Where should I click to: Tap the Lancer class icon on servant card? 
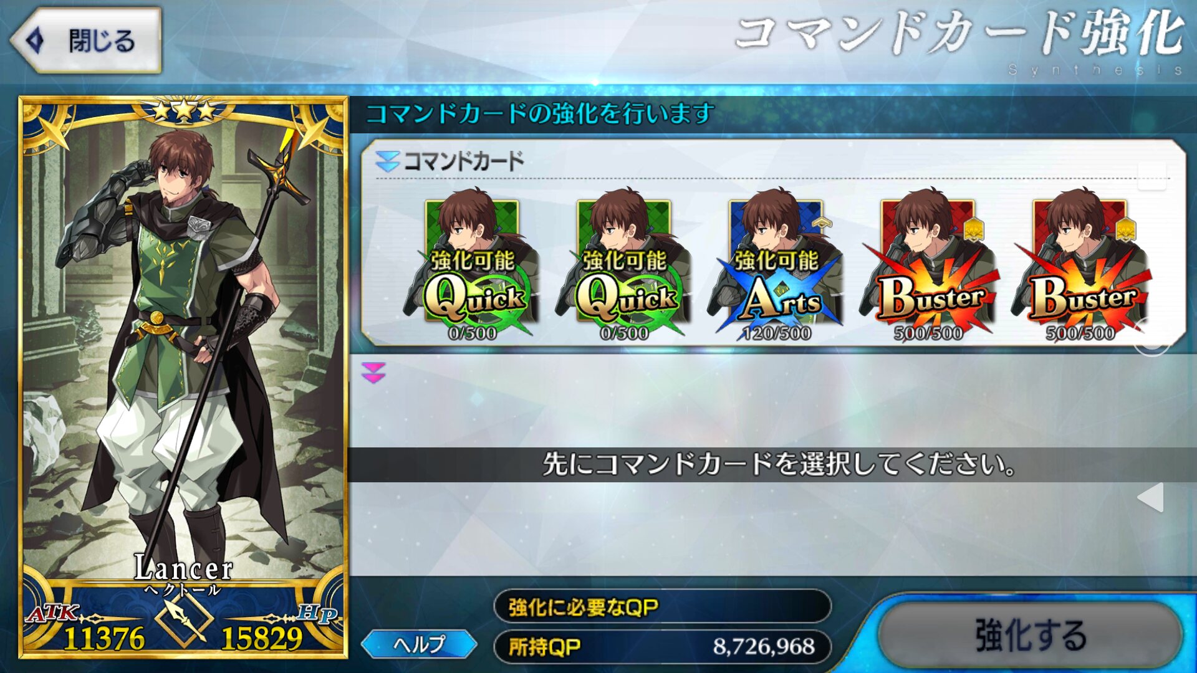point(183,618)
